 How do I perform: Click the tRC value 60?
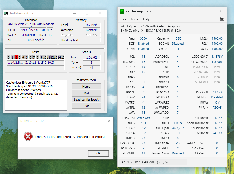[143, 82]
